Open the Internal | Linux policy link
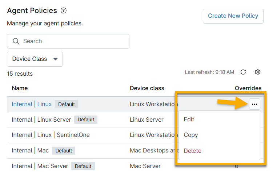The width and height of the screenshot is (273, 172). tap(32, 104)
